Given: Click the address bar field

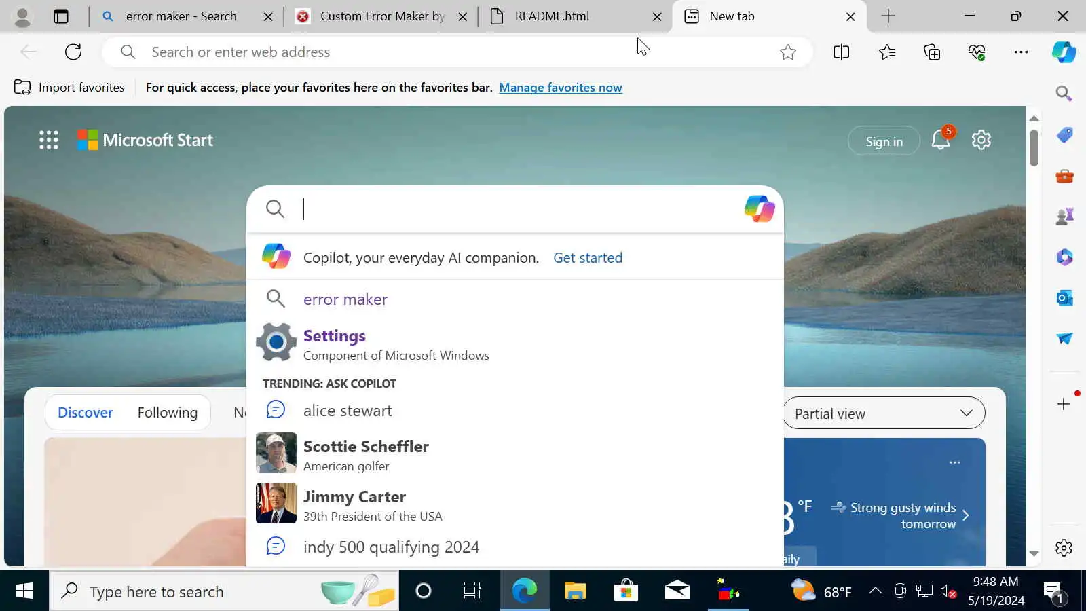Looking at the screenshot, I should tap(456, 52).
